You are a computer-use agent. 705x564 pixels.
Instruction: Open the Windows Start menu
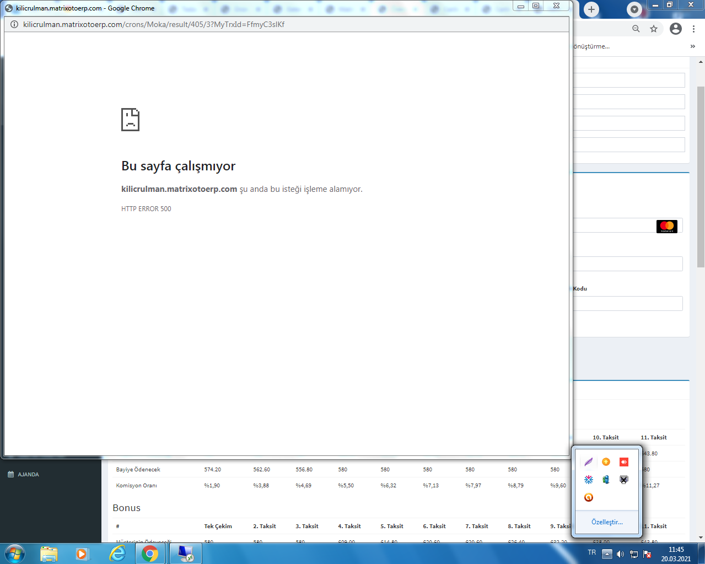coord(15,554)
